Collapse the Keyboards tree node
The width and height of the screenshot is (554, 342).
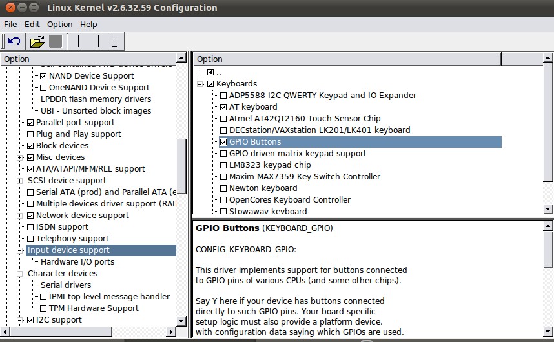click(200, 84)
